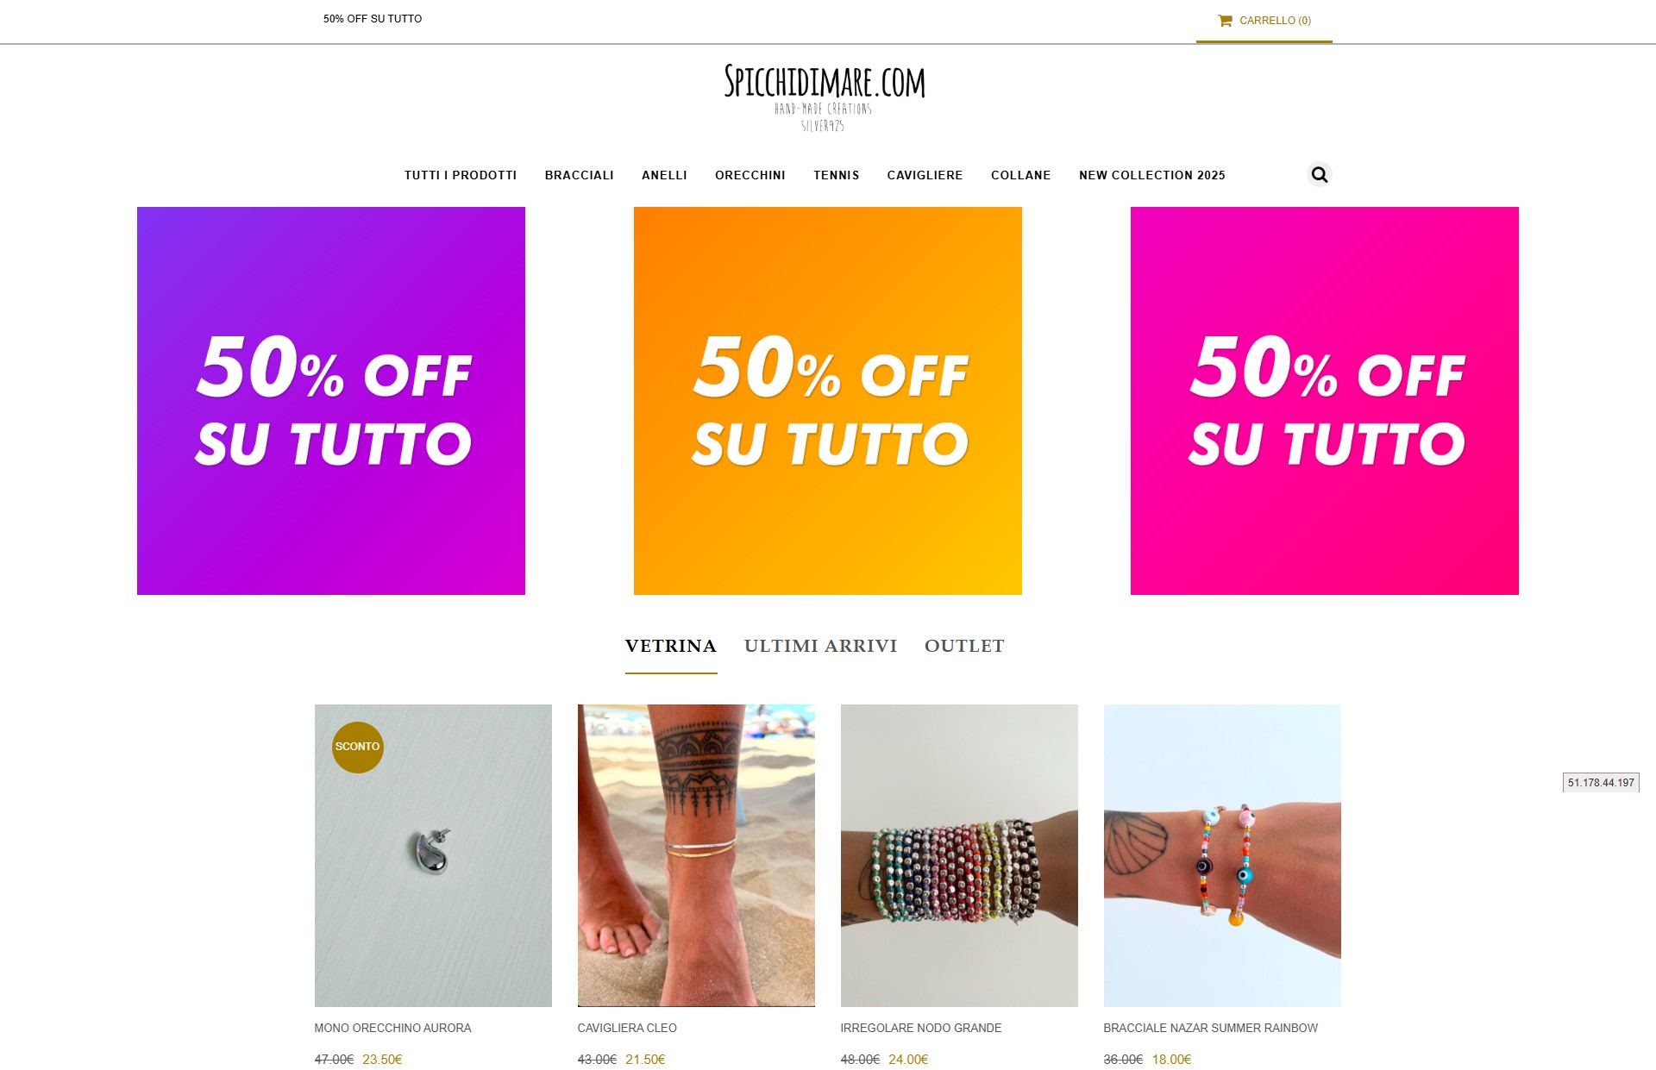Image resolution: width=1656 pixels, height=1070 pixels.
Task: Click the shopping cart icon
Action: pyautogui.click(x=1225, y=21)
